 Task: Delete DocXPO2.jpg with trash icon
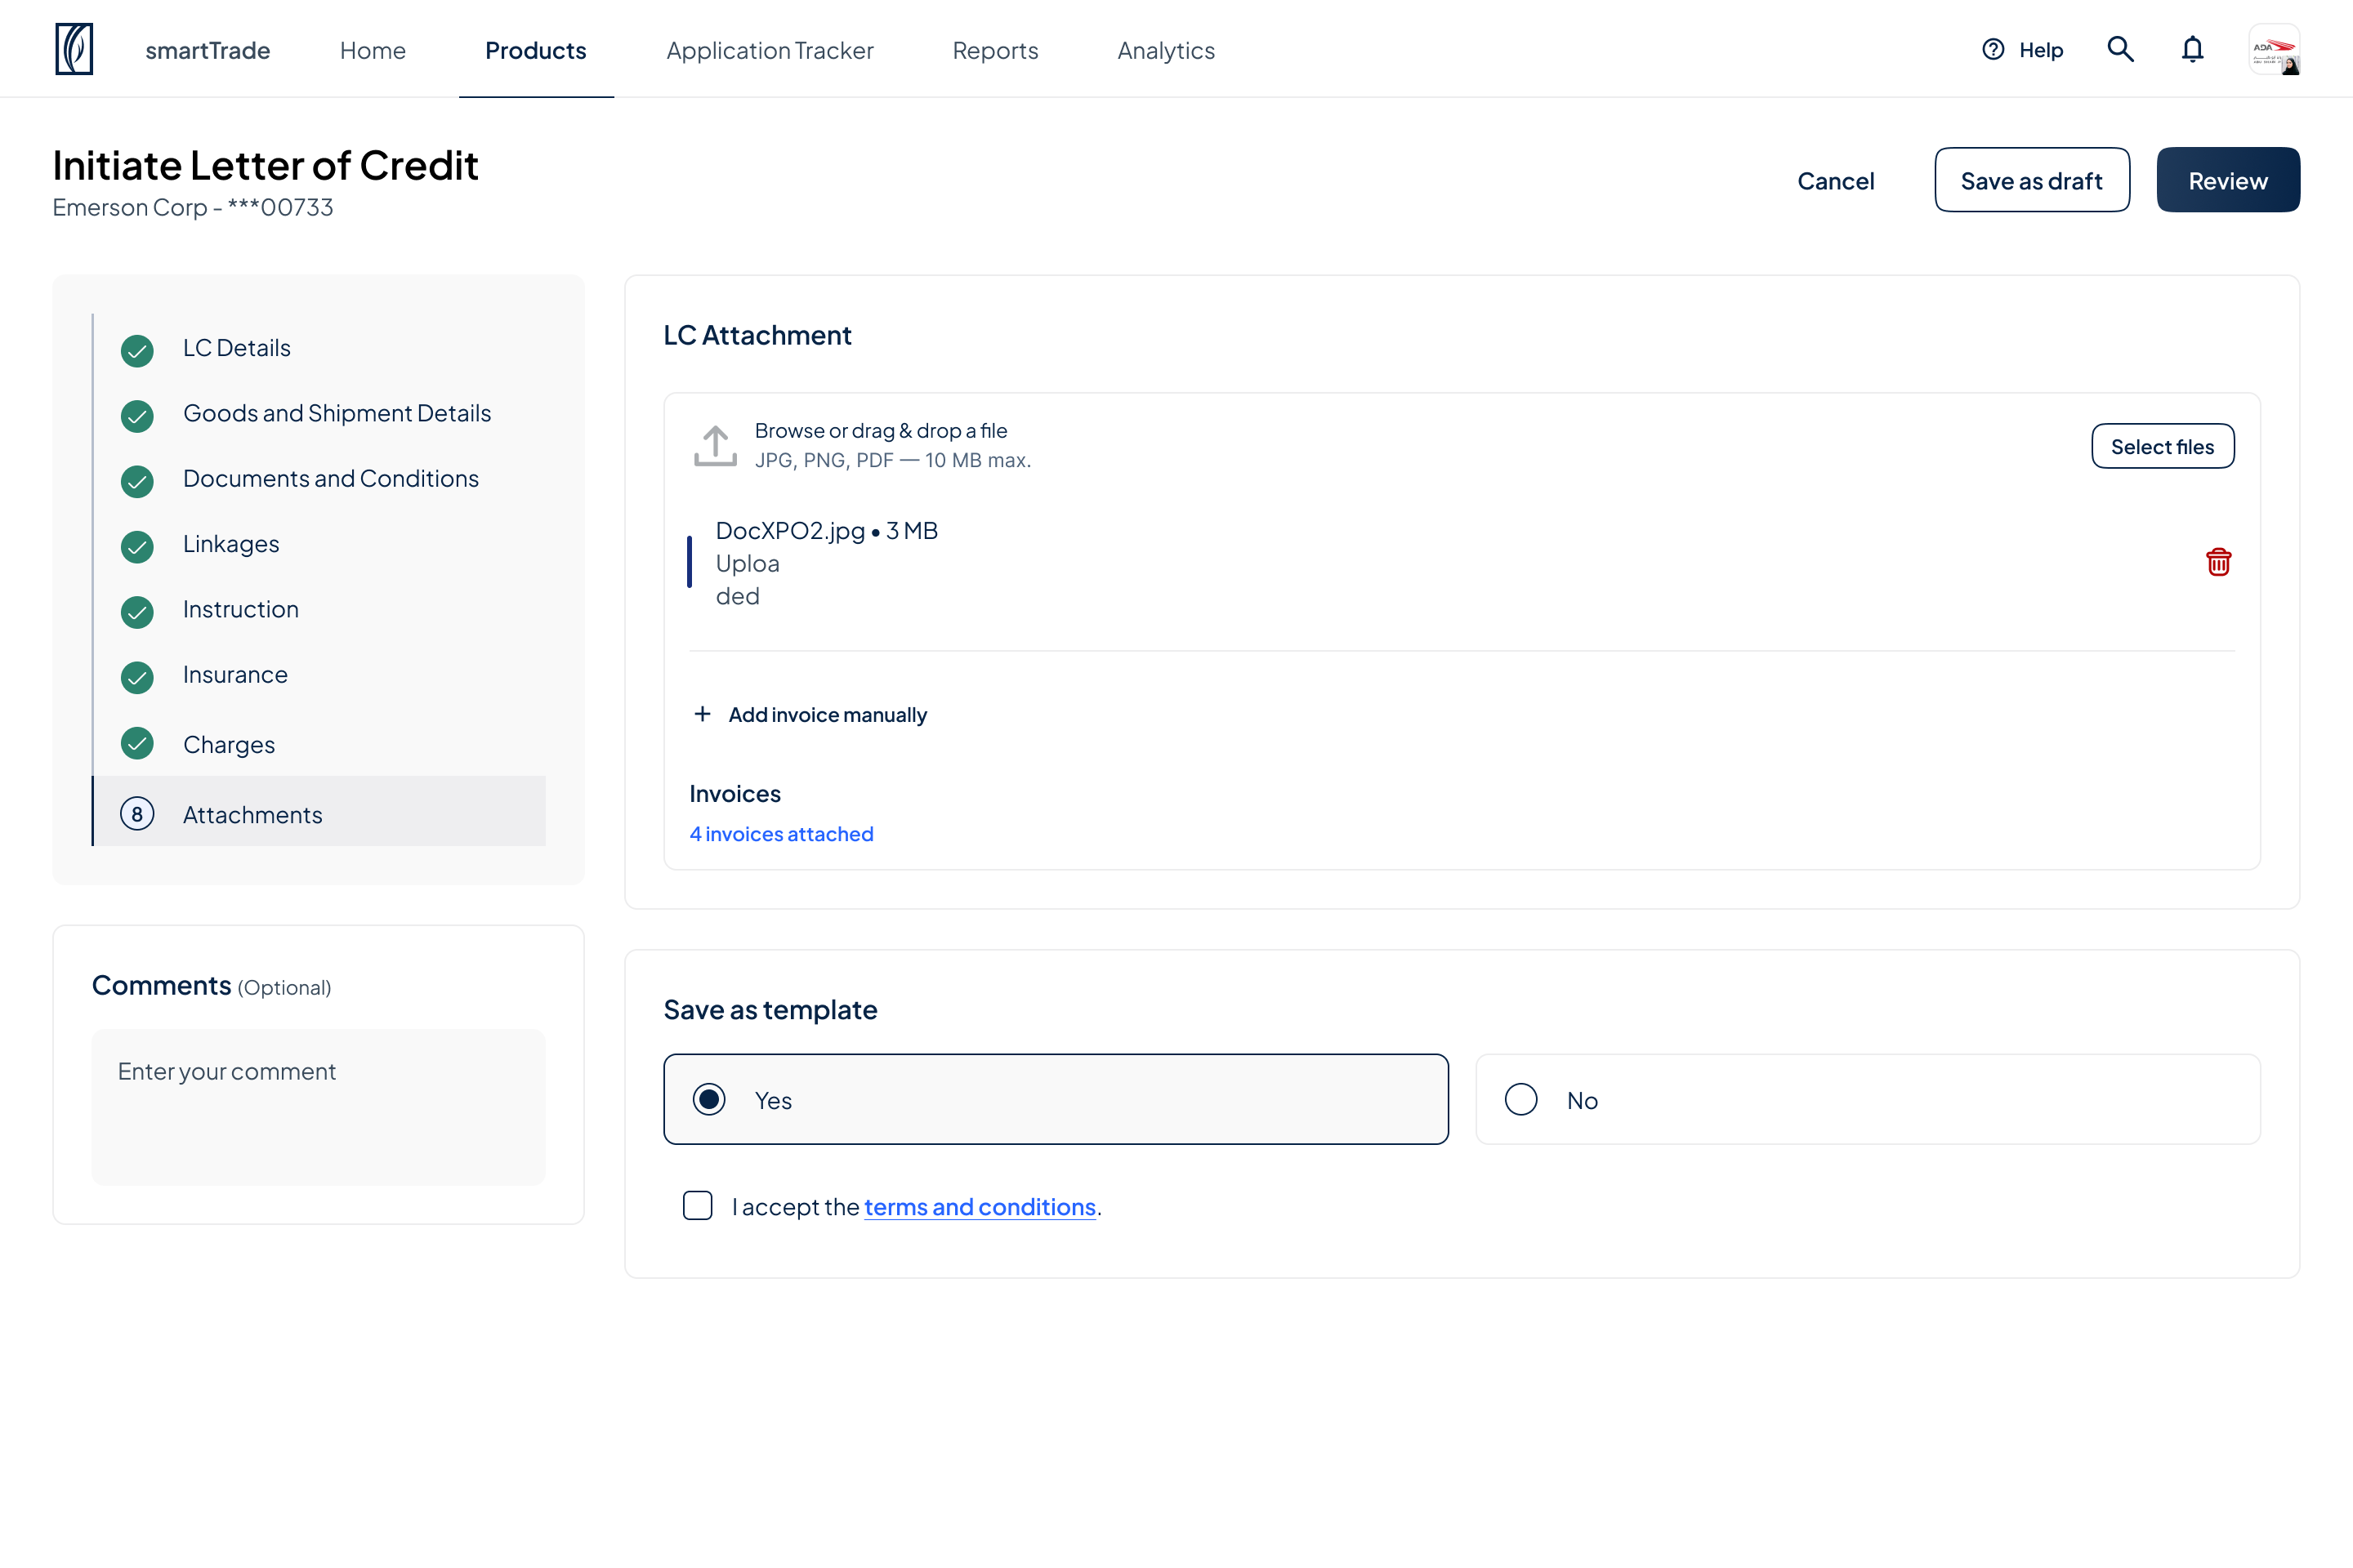(2218, 562)
